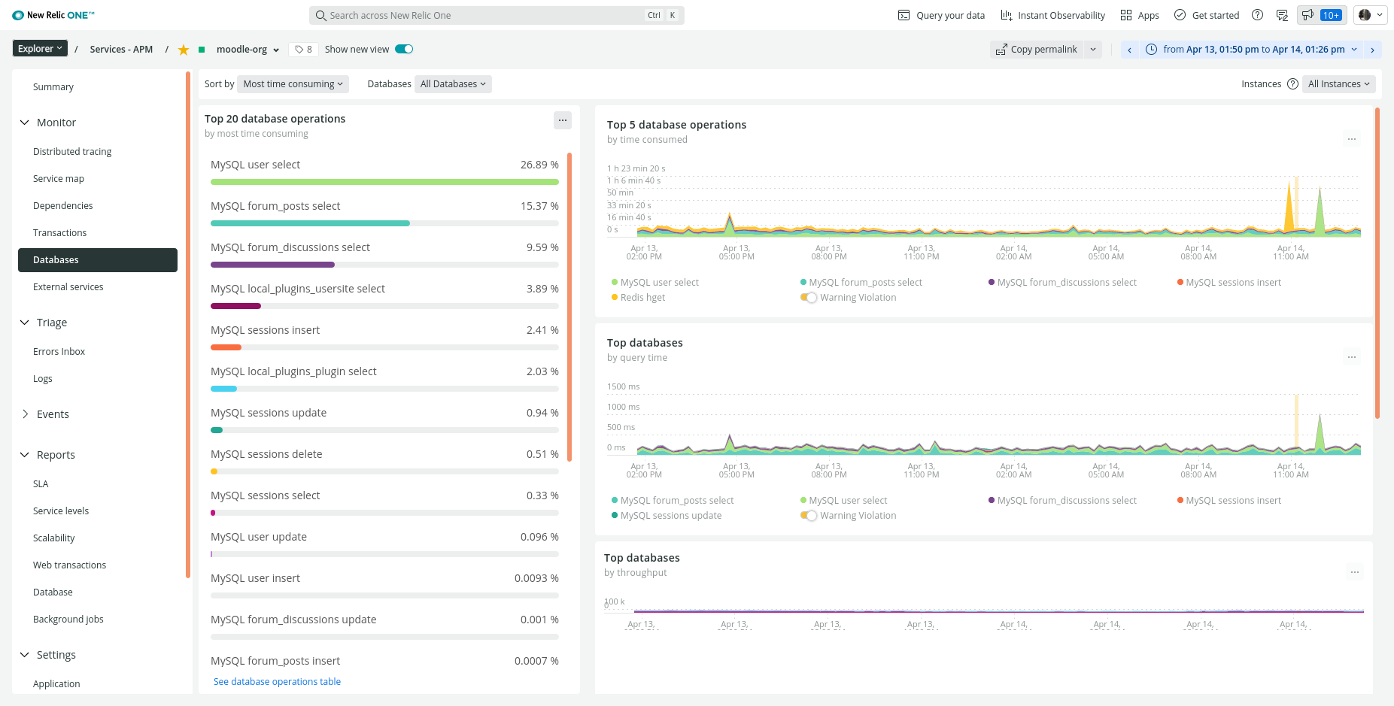Click the sidebar navigation scrollbar
Viewport: 1394px width, 706px height.
click(x=187, y=325)
